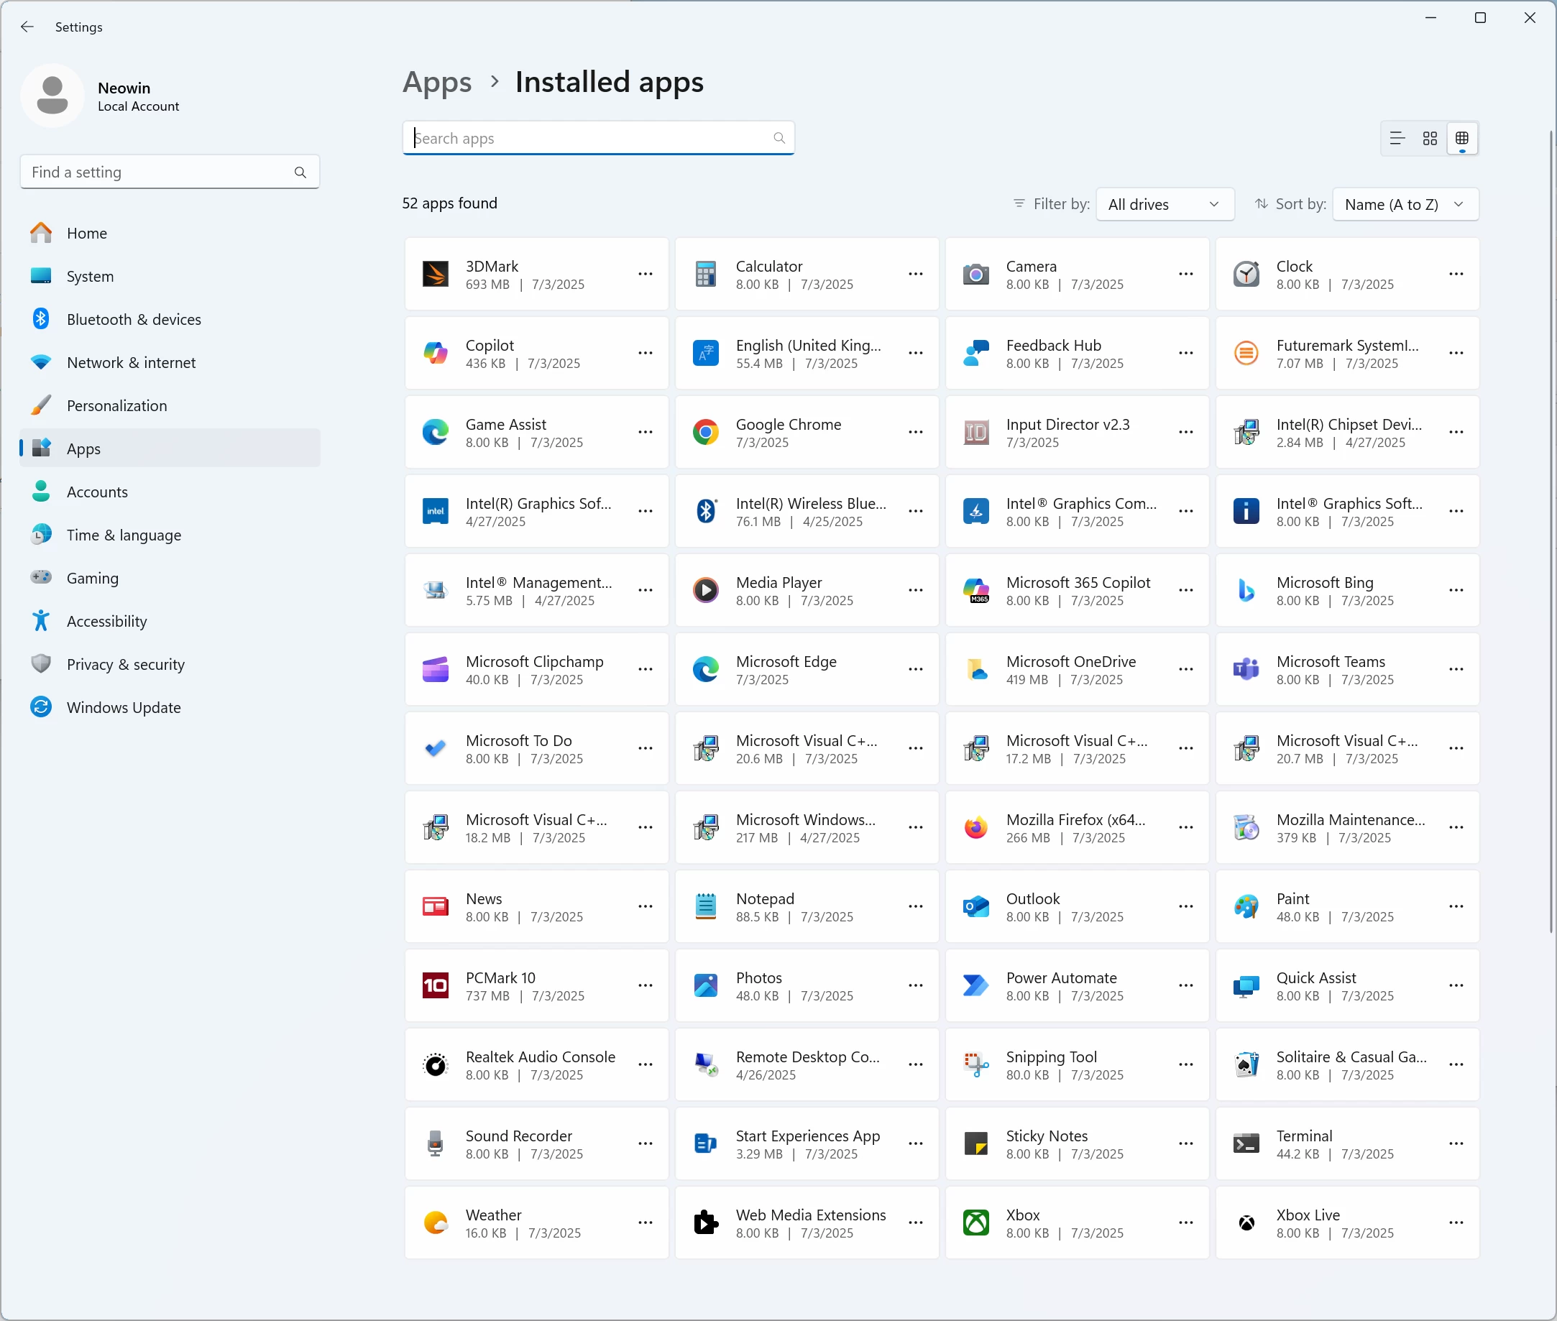This screenshot has height=1321, width=1557.
Task: Open more options for Realtek Audio Console
Action: click(645, 1065)
